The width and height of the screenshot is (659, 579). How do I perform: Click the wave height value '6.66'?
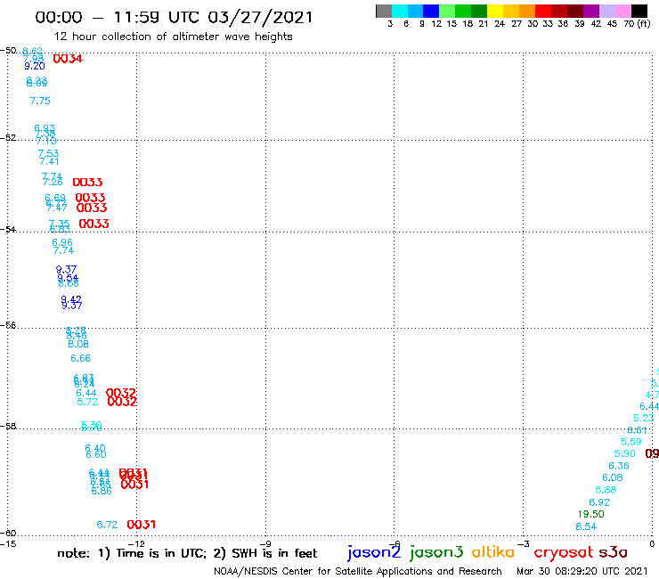coord(81,358)
